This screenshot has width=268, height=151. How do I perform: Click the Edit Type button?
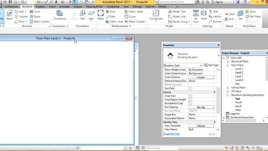(211, 65)
